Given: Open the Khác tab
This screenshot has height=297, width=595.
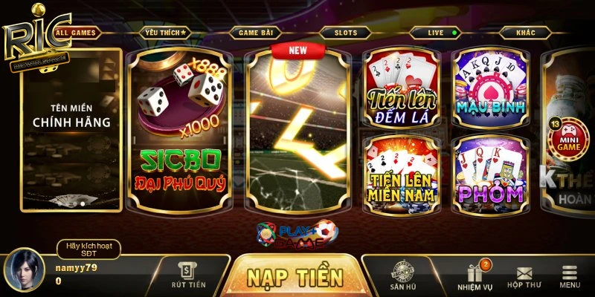Looking at the screenshot, I should (x=526, y=33).
